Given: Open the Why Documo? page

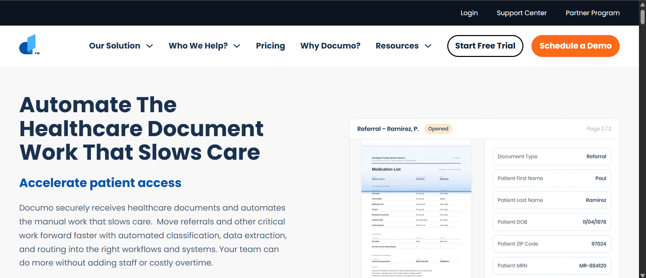Looking at the screenshot, I should [330, 46].
